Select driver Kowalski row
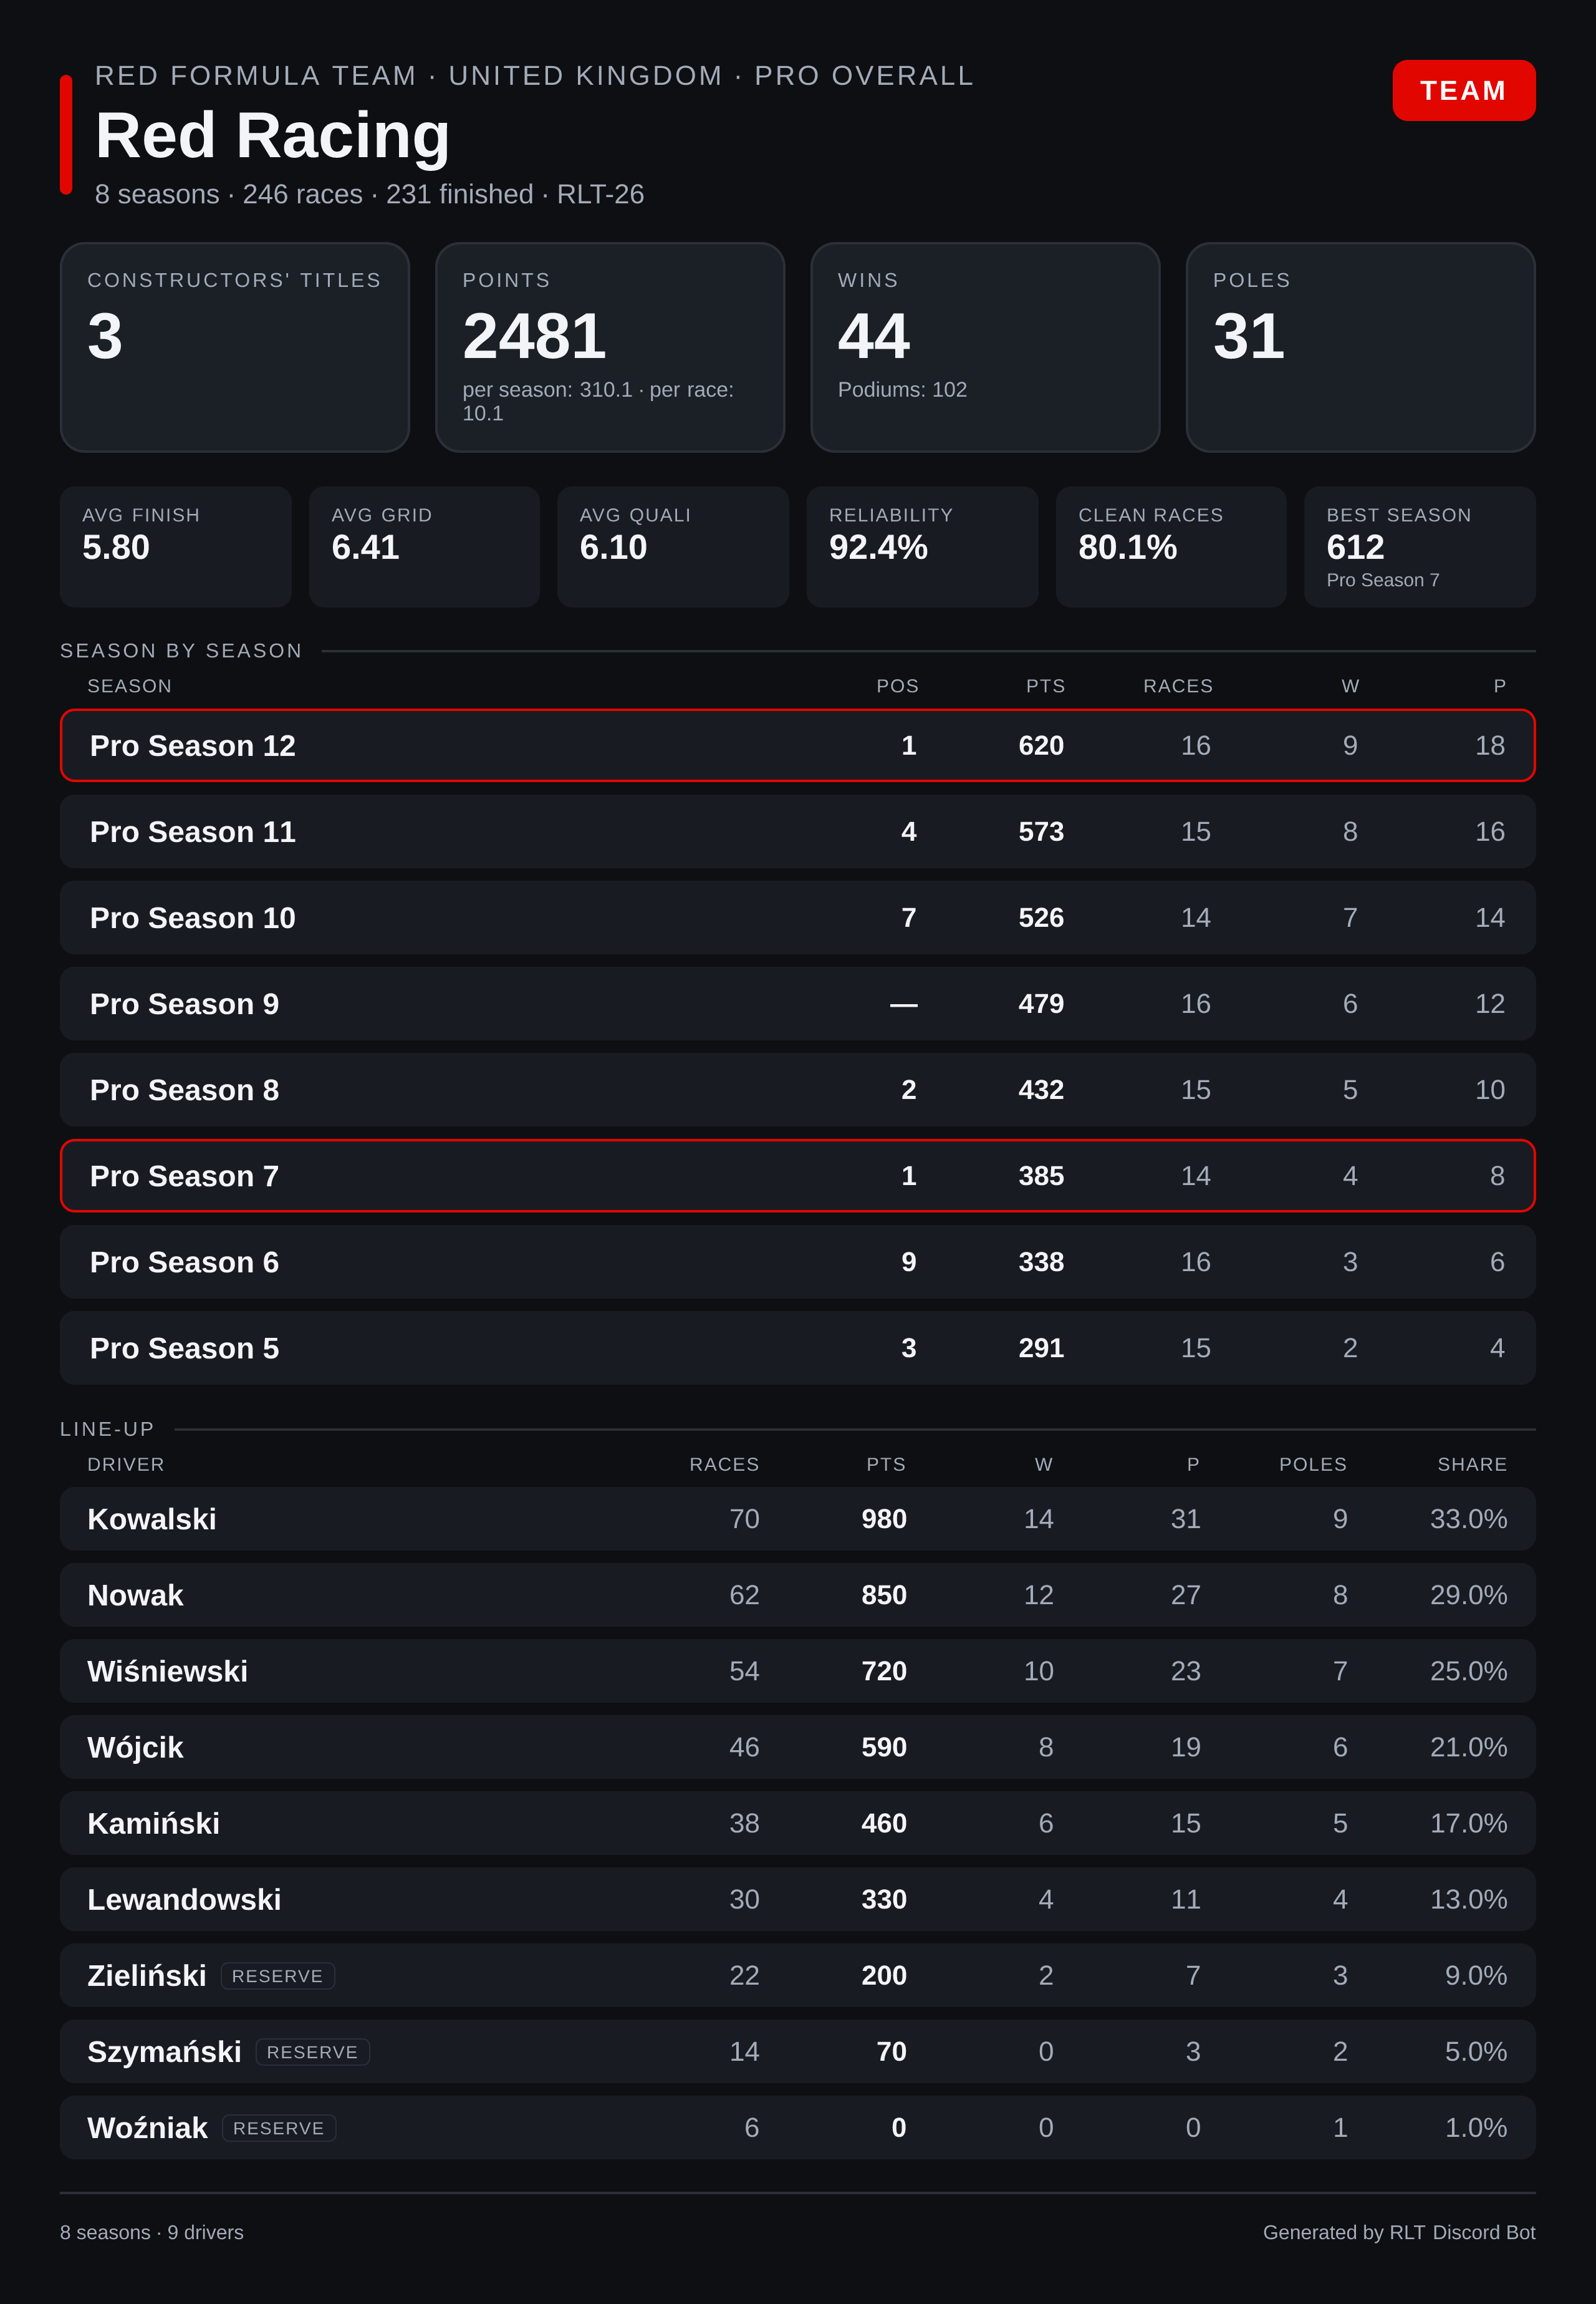 pyautogui.click(x=797, y=1519)
